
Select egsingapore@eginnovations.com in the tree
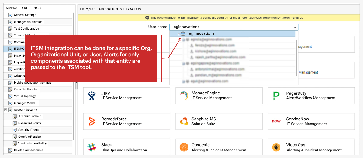point(215,63)
